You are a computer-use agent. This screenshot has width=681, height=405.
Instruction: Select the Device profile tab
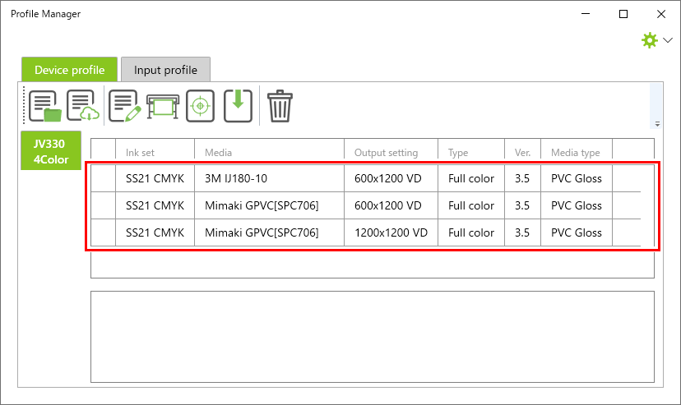point(69,70)
